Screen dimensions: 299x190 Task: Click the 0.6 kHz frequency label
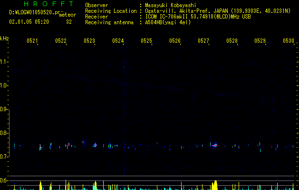click(x=4, y=180)
